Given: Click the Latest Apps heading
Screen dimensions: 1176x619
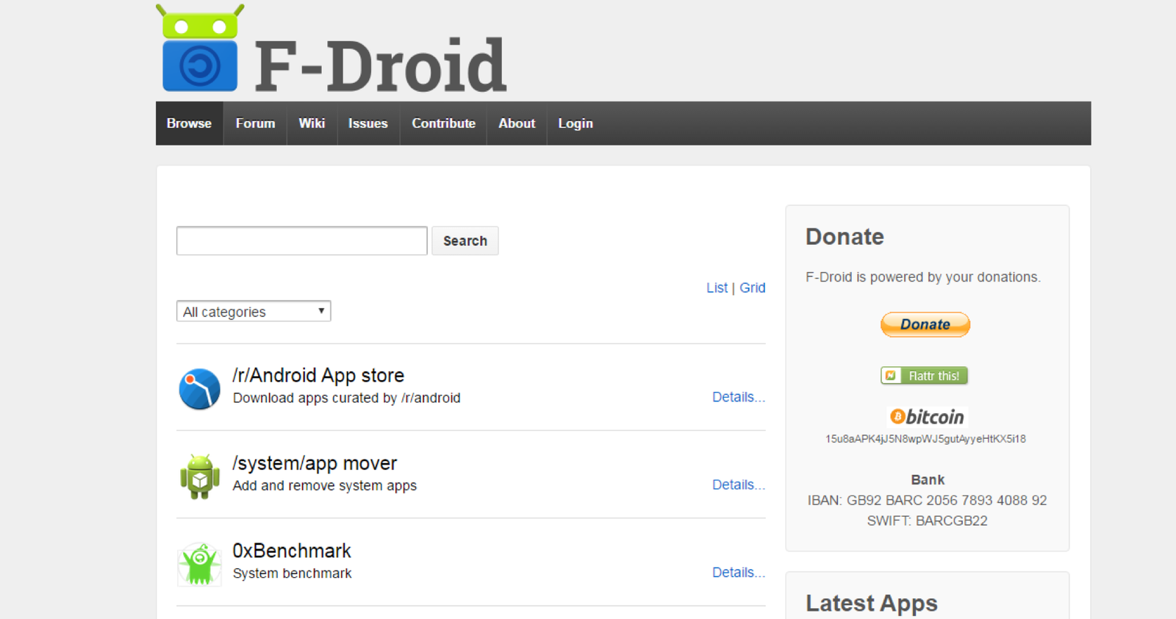Looking at the screenshot, I should [x=872, y=604].
